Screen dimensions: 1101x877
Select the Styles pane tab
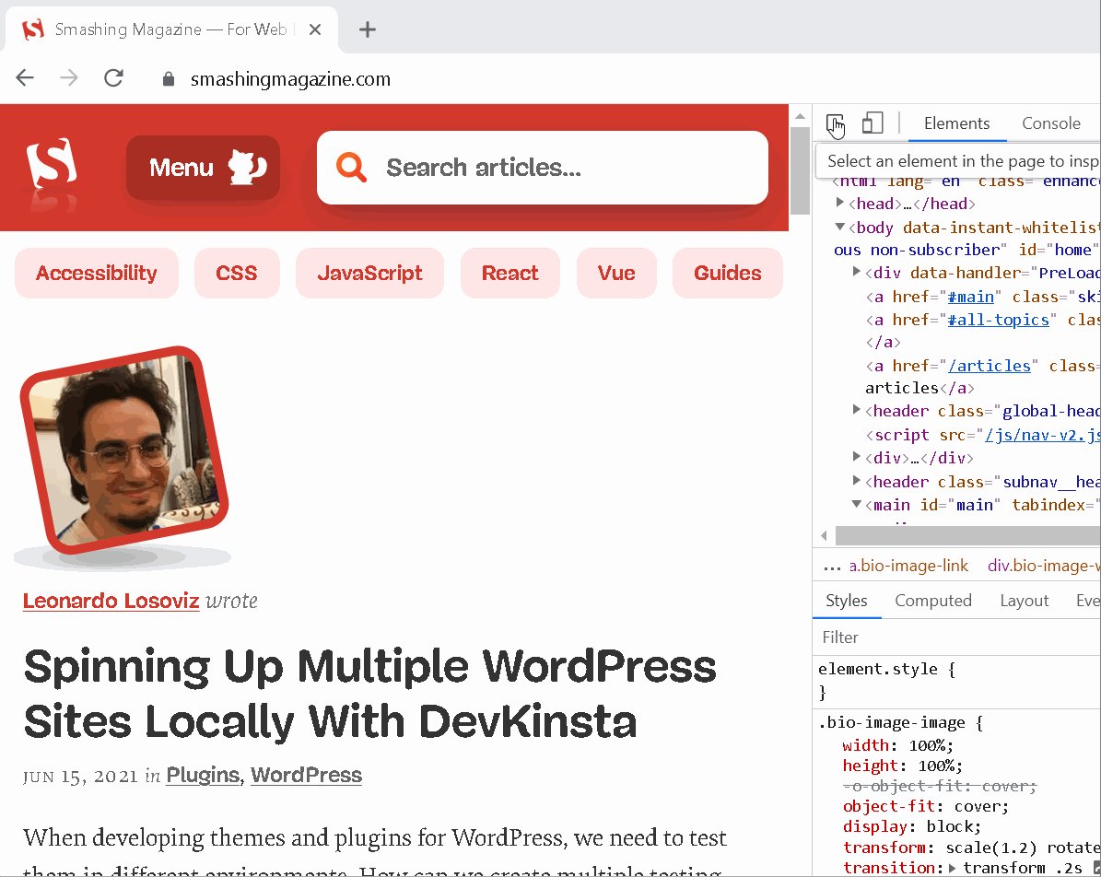click(847, 601)
